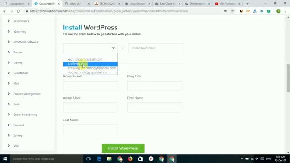Click the padlock site info icon

point(27,11)
